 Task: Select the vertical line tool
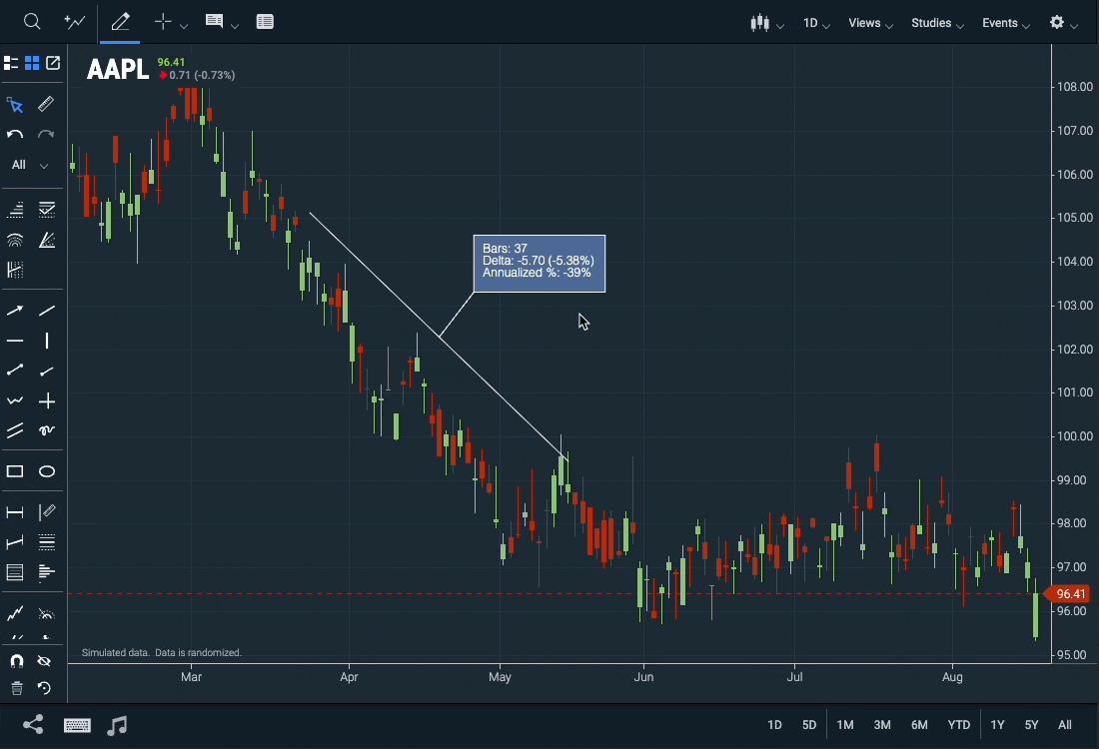46,341
